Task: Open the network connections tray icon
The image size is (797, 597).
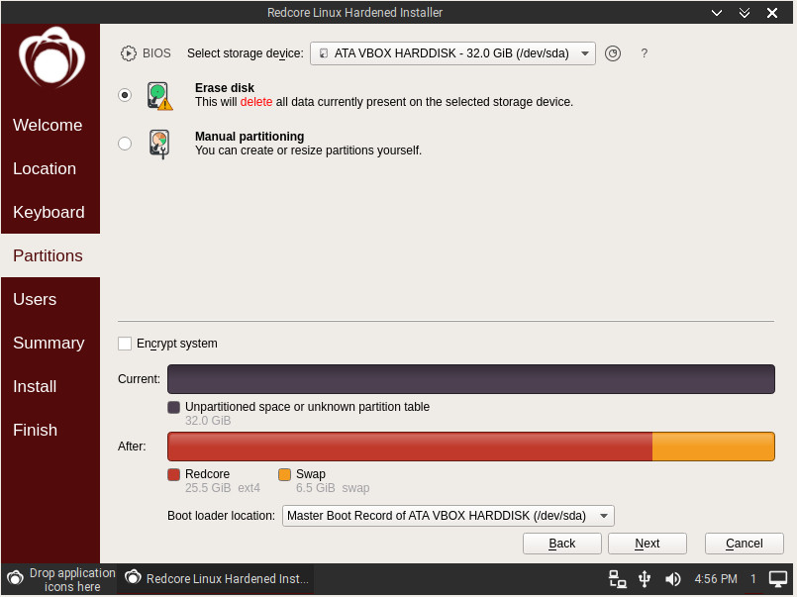Action: point(617,579)
